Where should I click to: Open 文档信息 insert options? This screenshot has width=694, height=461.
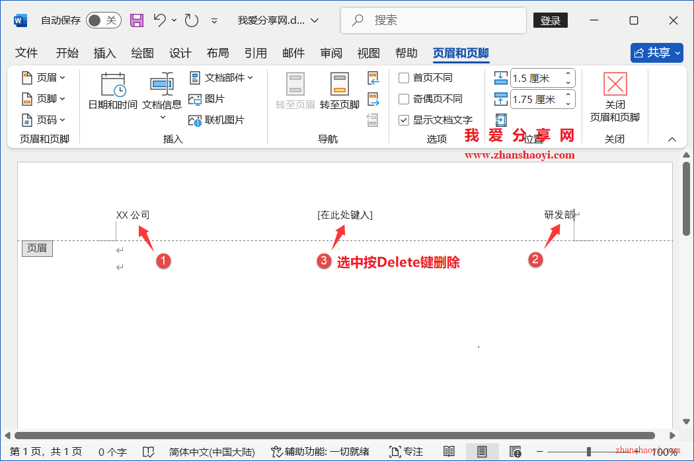point(162,96)
